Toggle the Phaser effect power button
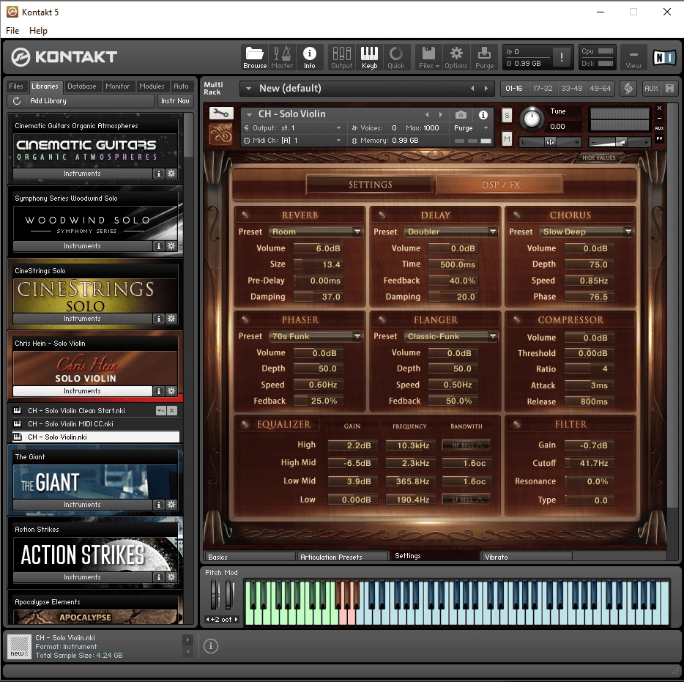The image size is (684, 682). pyautogui.click(x=245, y=319)
